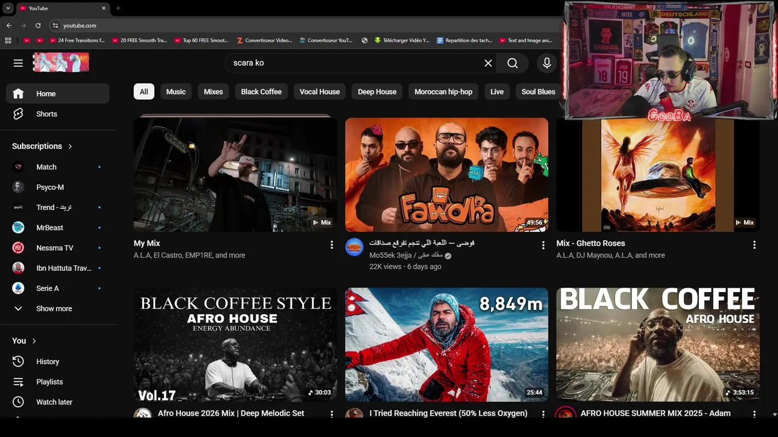Open Everest 8,849m video thumbnail
This screenshot has height=437, width=778.
click(447, 345)
